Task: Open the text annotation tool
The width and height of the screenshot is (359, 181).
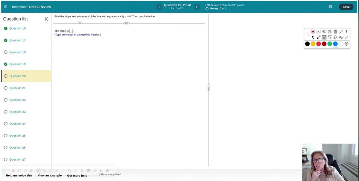Action: click(x=341, y=37)
